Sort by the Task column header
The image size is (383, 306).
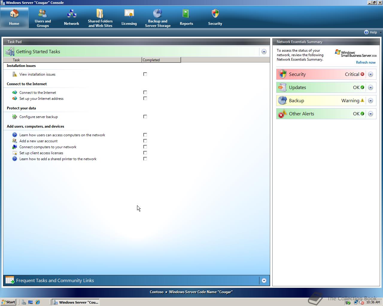(x=72, y=60)
